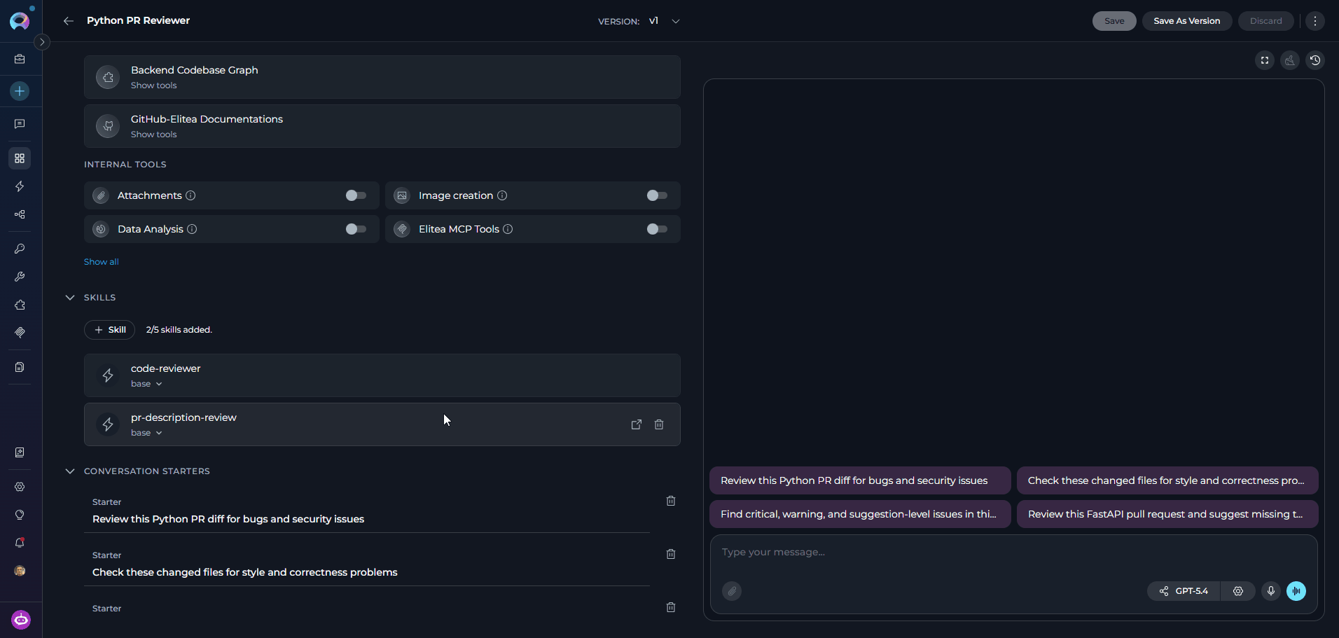
Task: Click the cyan voice waveform button
Action: [x=1296, y=591]
